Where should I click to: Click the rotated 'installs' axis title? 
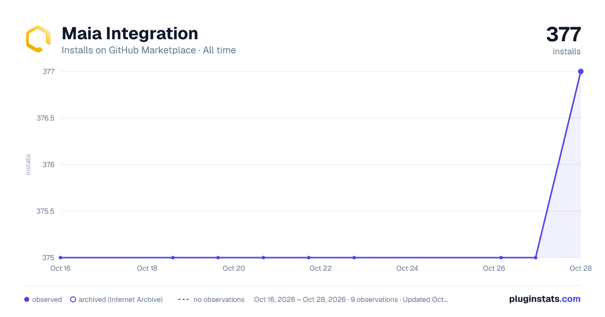click(28, 165)
